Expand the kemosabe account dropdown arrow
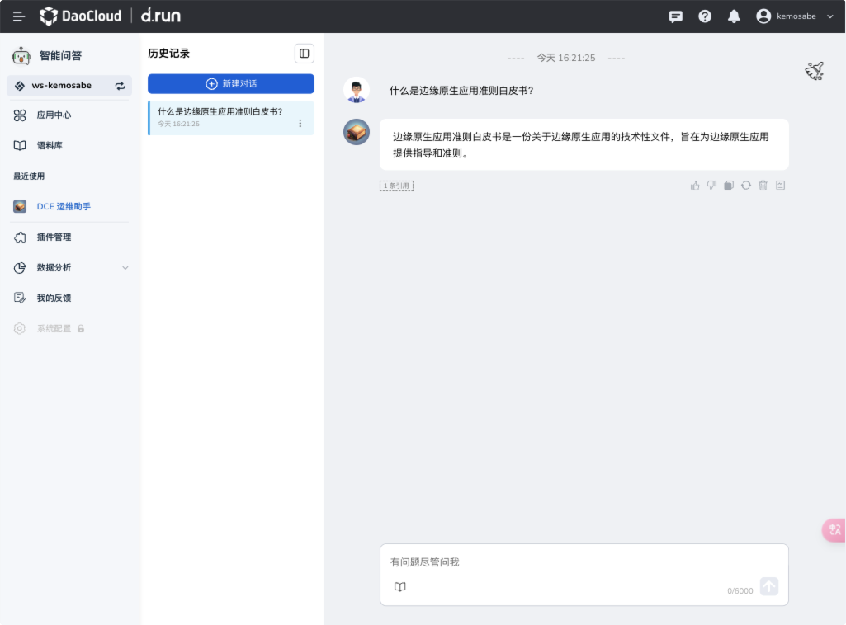The height and width of the screenshot is (625, 846). [830, 16]
